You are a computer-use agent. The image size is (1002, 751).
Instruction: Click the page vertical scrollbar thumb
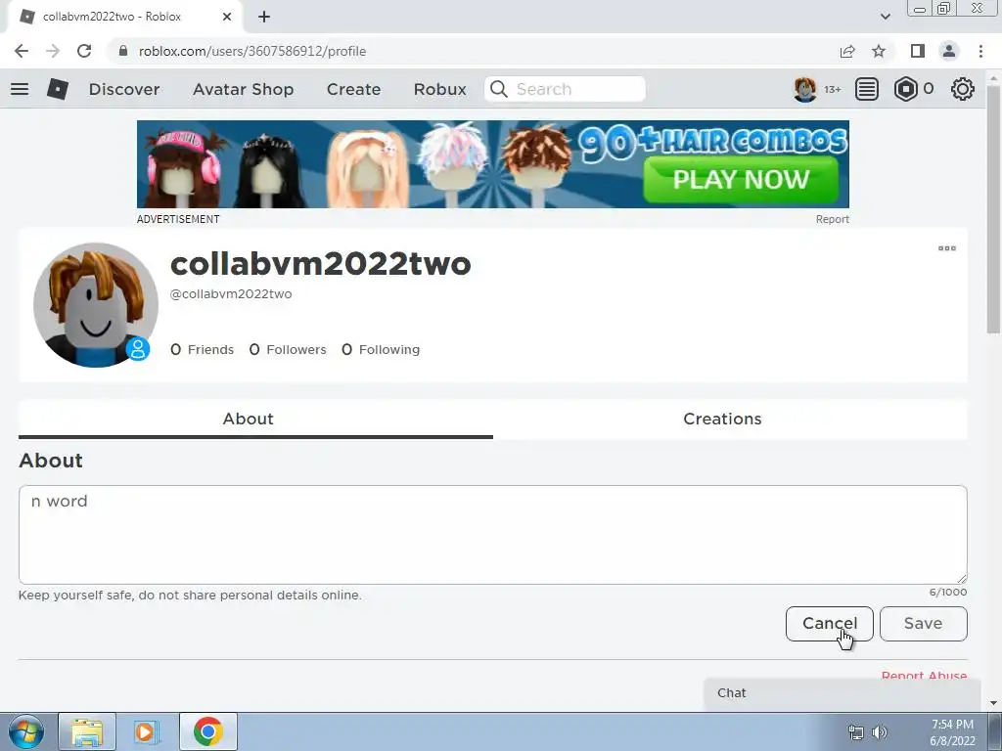(993, 209)
